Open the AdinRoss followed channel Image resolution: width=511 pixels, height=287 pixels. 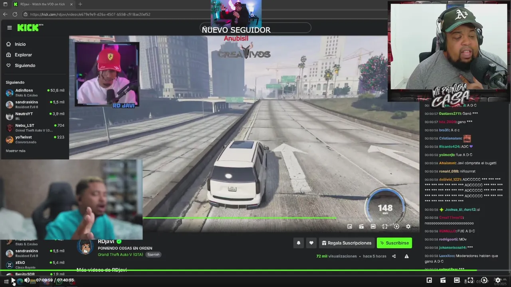click(x=35, y=92)
